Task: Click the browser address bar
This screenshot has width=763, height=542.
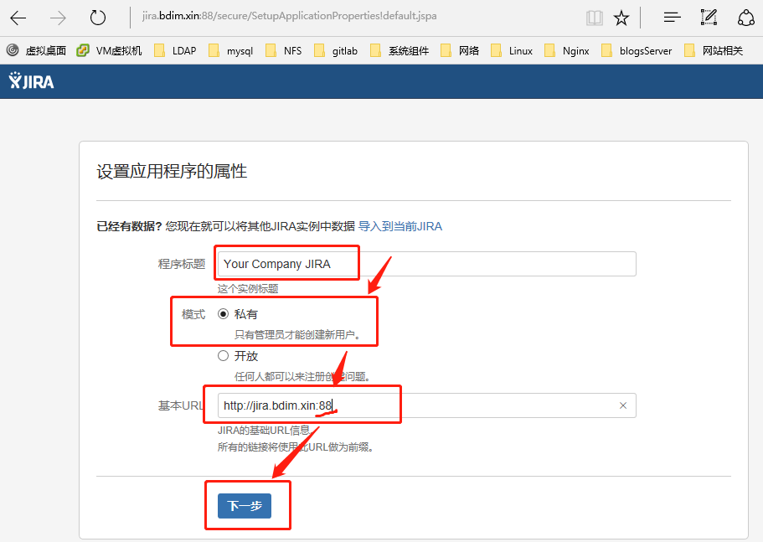Action: (x=352, y=17)
